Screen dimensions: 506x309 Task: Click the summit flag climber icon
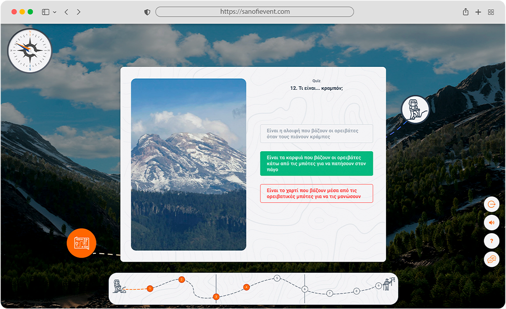(x=389, y=284)
